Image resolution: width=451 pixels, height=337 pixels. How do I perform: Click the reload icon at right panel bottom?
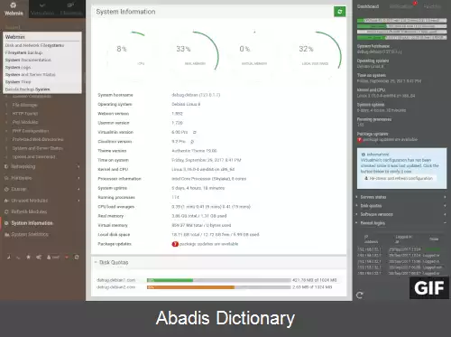[360, 295]
